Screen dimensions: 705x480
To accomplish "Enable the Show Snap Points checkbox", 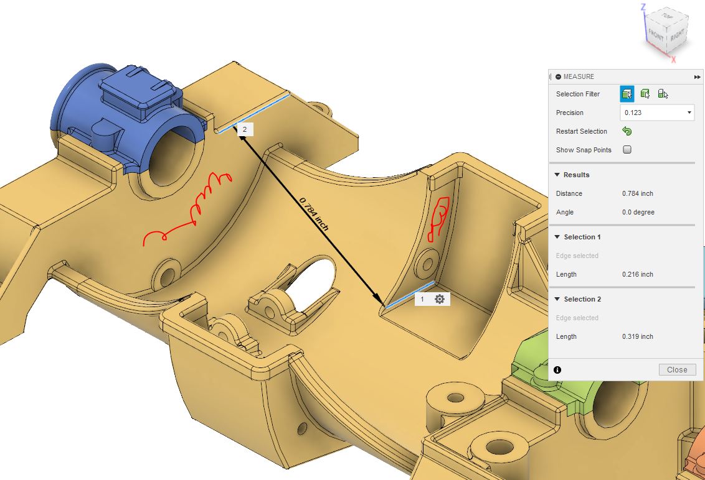I will point(627,149).
